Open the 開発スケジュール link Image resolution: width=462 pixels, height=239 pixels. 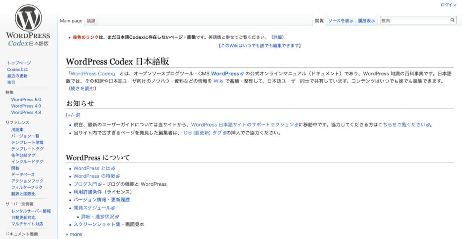(94, 208)
